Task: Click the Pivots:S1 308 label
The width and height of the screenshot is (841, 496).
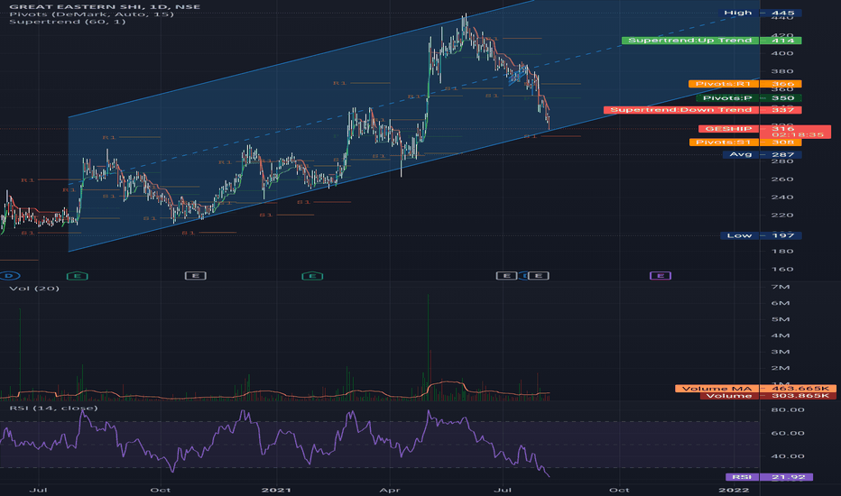Action: [x=745, y=142]
